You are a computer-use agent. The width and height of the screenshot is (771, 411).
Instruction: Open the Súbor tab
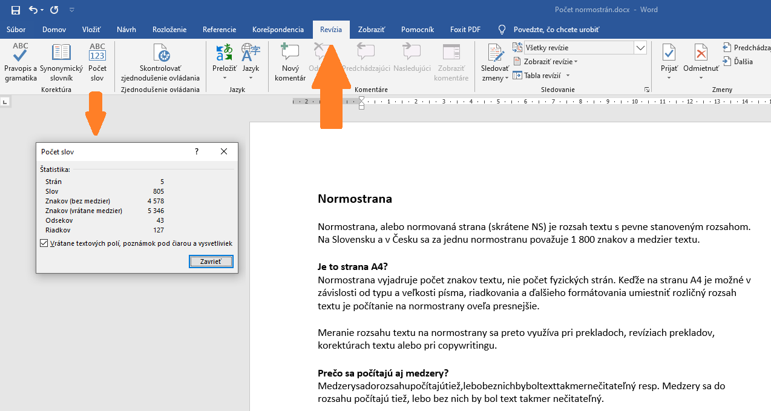coord(16,30)
